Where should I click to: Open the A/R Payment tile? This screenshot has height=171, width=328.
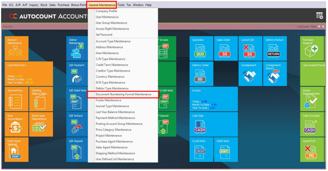(x=77, y=74)
